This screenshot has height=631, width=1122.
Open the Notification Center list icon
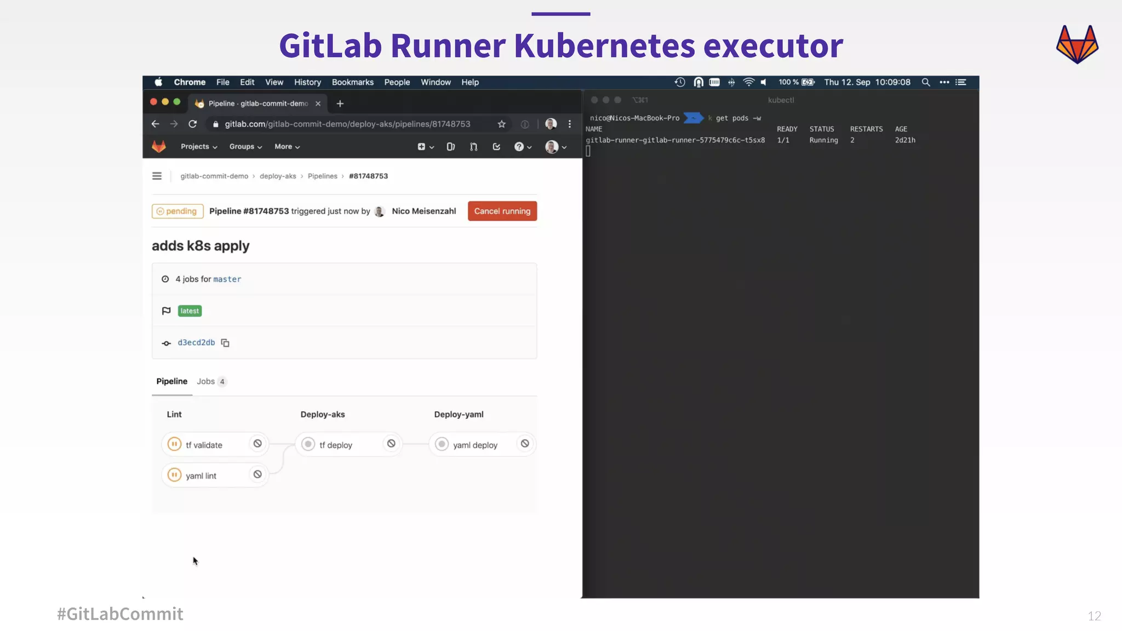tap(961, 82)
